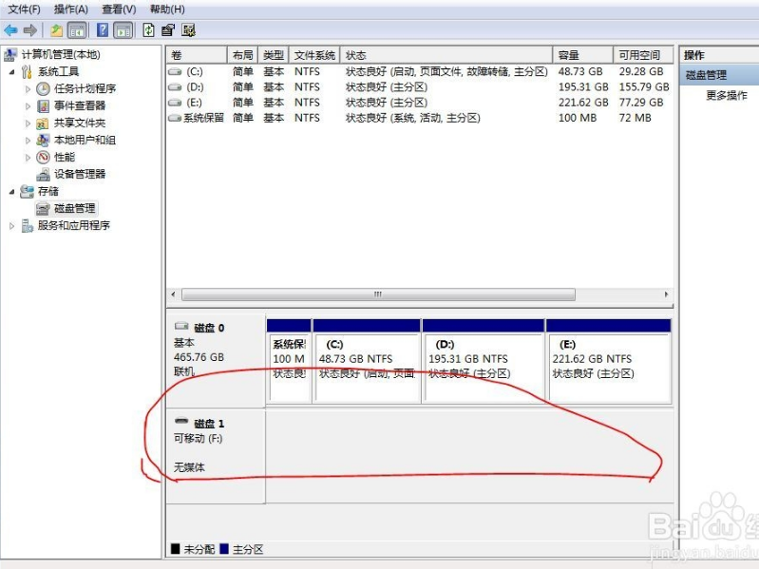Open the 操作(A) menu
Screen dimensions: 759x569
(70, 9)
